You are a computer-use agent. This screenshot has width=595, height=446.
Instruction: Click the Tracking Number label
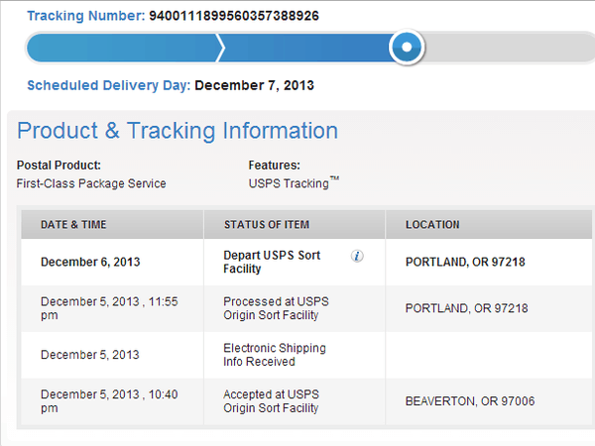(86, 16)
